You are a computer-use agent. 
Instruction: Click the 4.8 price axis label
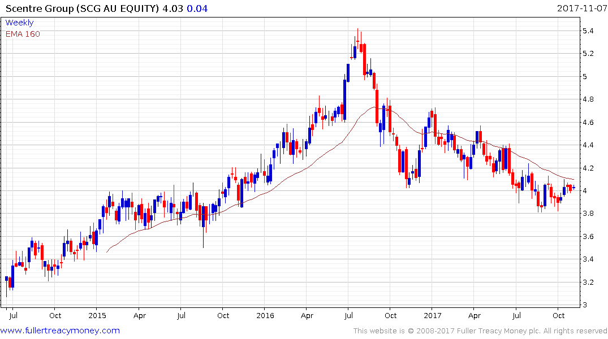coord(588,99)
